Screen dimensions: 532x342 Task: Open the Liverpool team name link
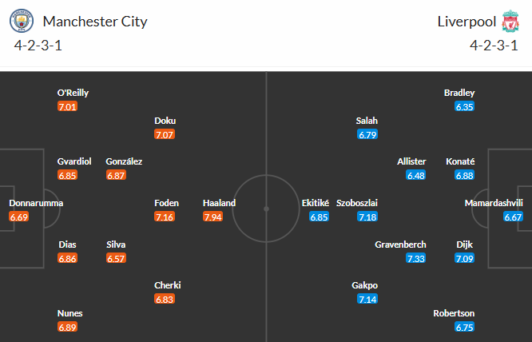click(x=464, y=22)
